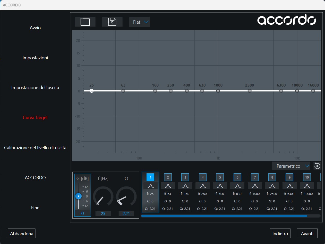The width and height of the screenshot is (325, 244).
Task: Go to the Impostazioni step
Action: tap(35, 58)
